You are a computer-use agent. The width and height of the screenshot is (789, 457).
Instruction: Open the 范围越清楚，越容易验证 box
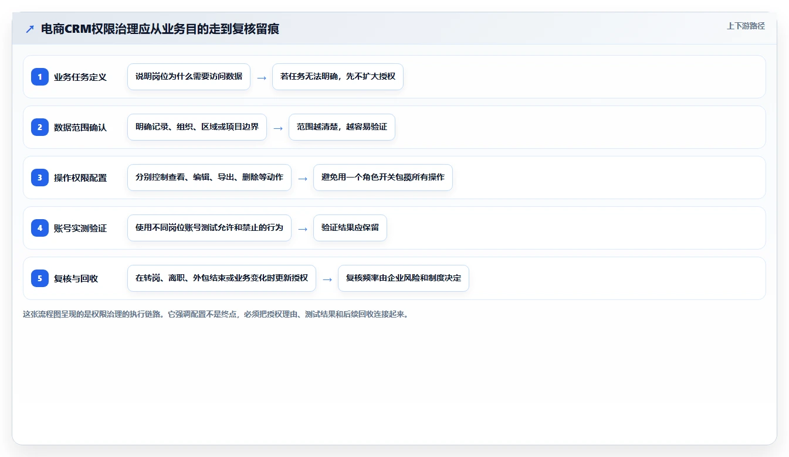tap(342, 127)
